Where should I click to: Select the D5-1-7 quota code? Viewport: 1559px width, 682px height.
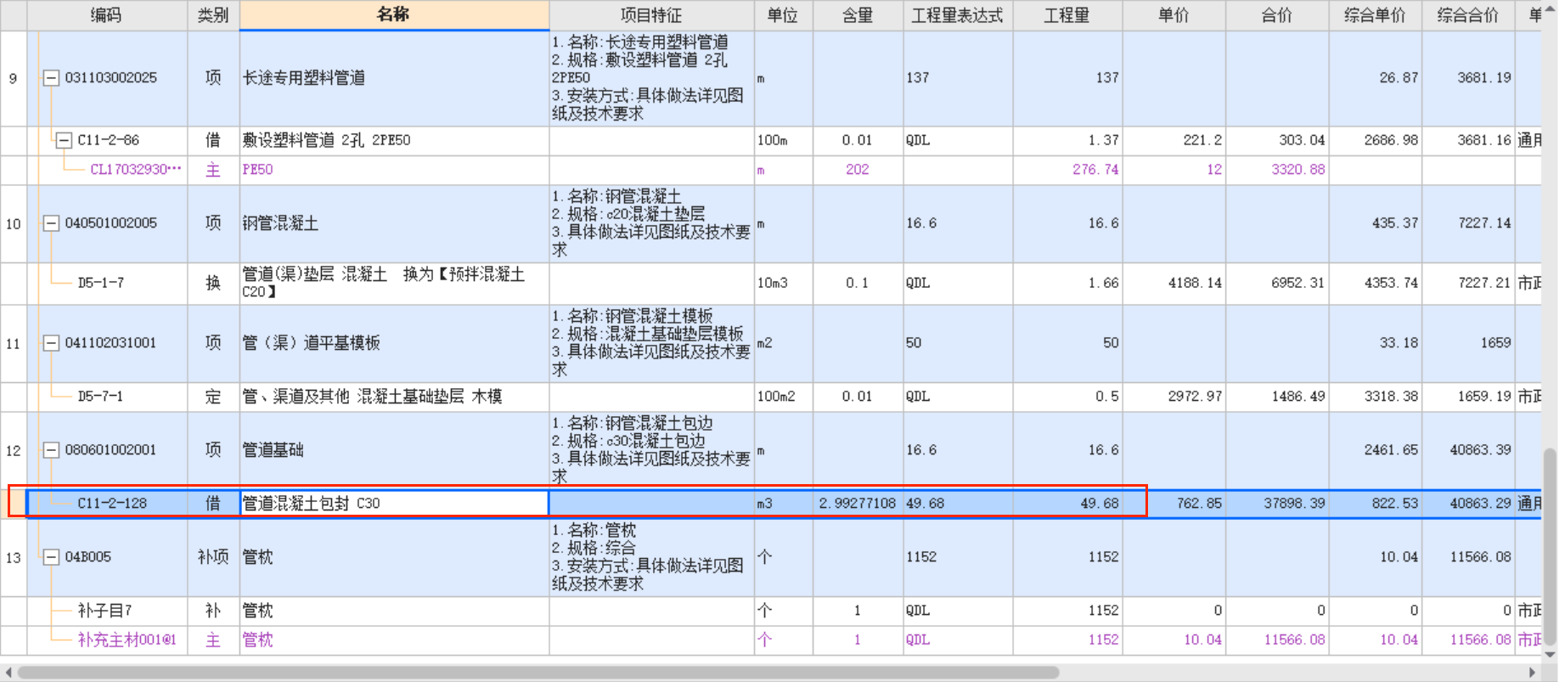tap(100, 283)
